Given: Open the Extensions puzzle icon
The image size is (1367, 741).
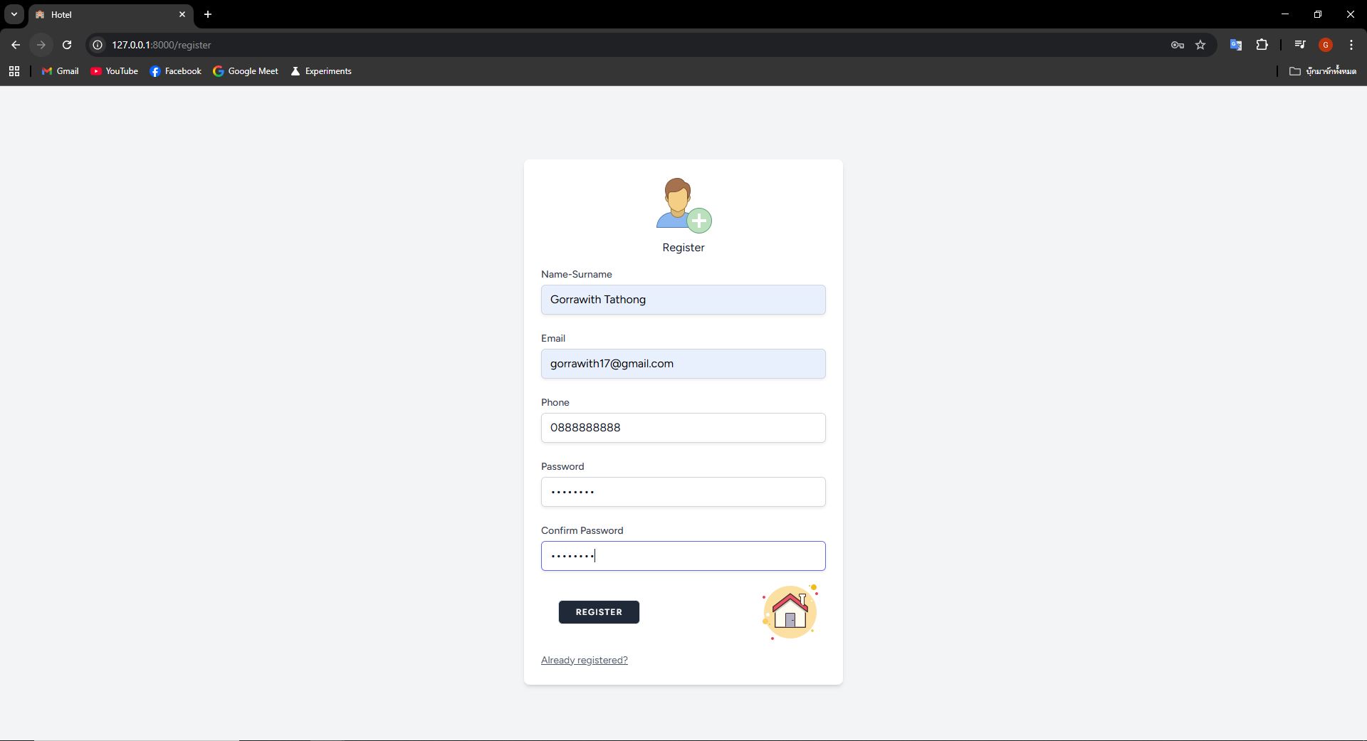Looking at the screenshot, I should (1262, 45).
